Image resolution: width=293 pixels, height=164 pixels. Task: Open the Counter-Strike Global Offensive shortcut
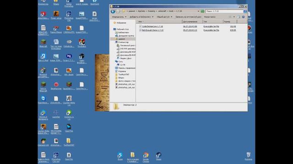(x=43, y=129)
